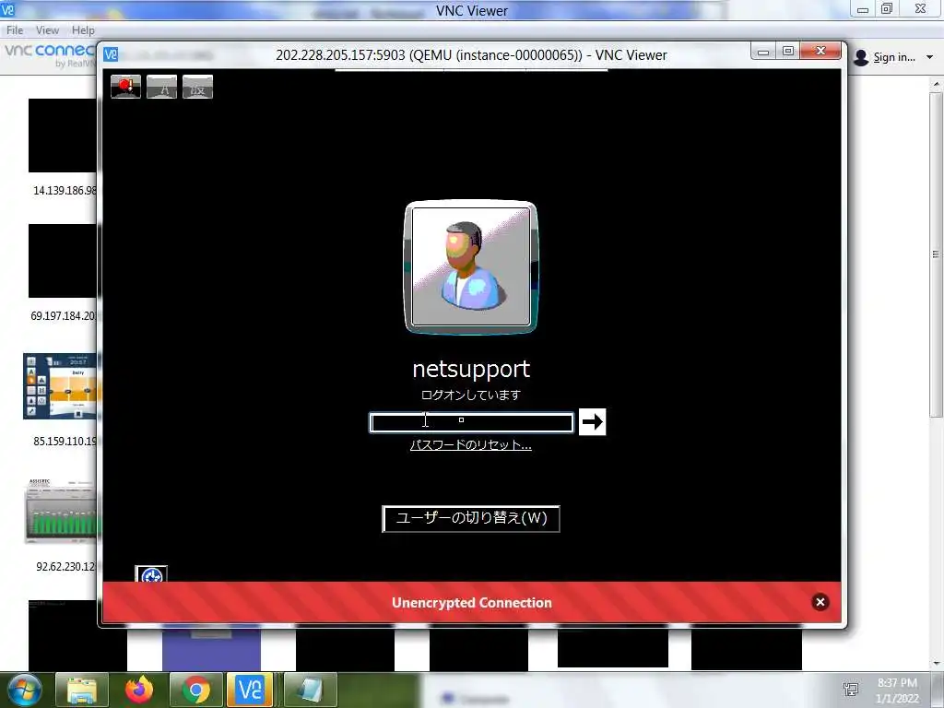
Task: Click the 85.159.110.19 address label
Action: (x=65, y=442)
